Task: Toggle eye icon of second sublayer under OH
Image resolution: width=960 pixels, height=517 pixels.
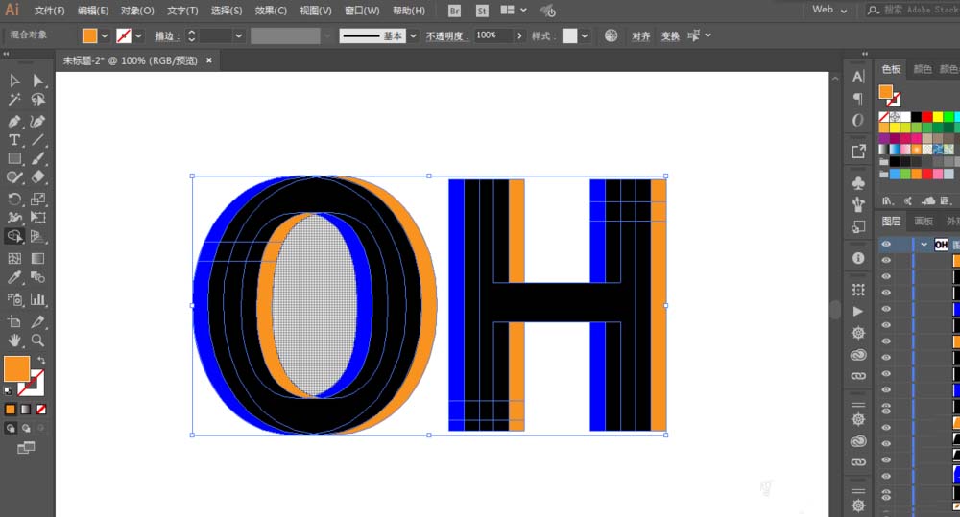Action: click(886, 276)
